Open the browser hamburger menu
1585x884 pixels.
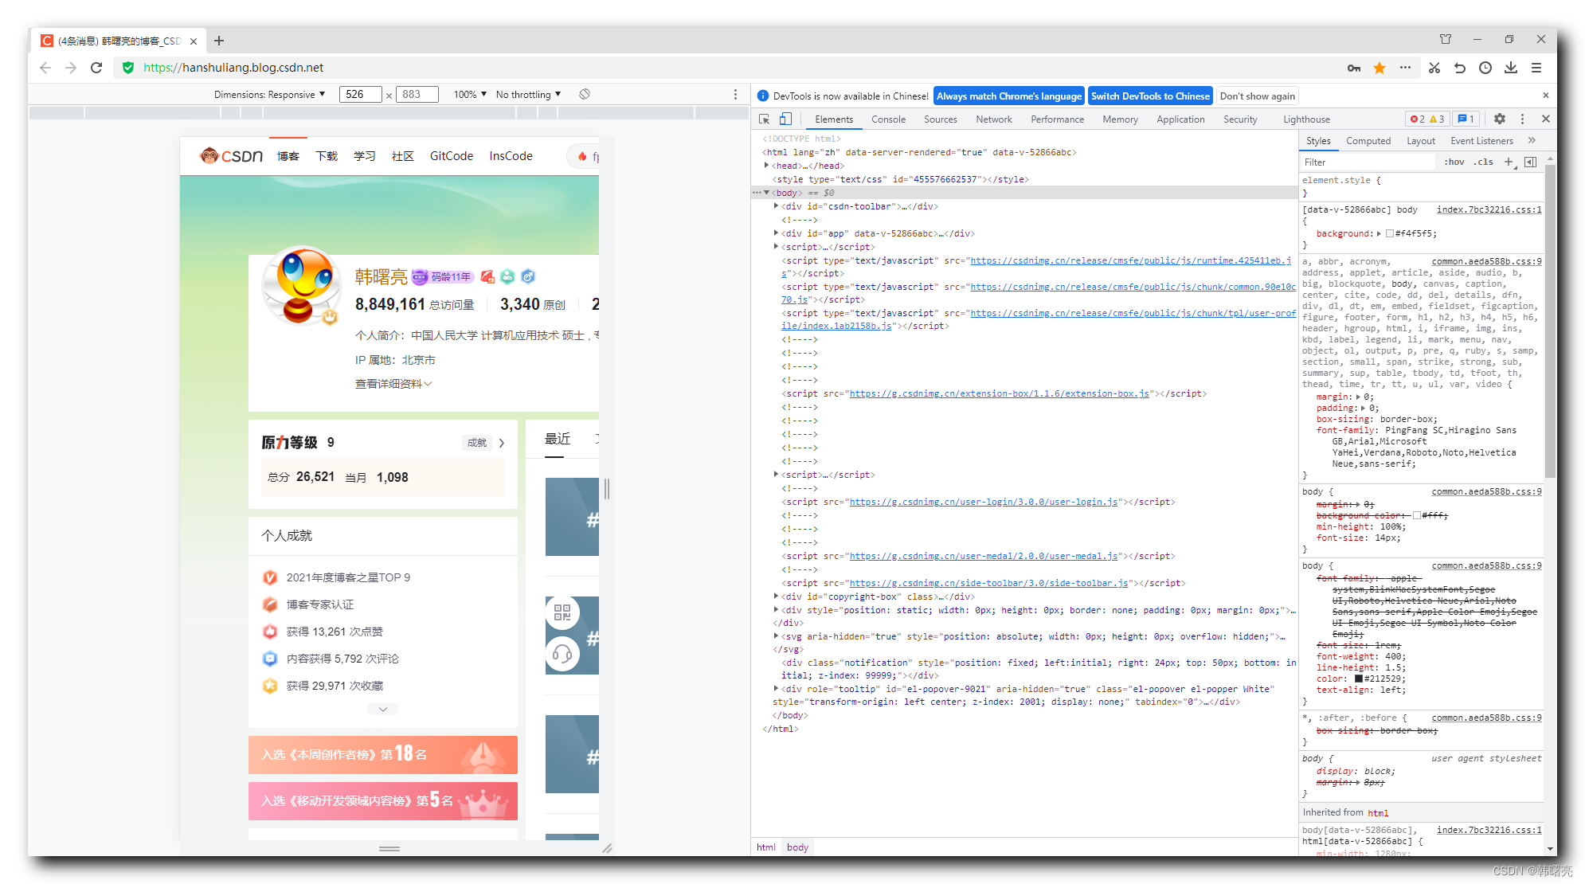click(x=1536, y=68)
